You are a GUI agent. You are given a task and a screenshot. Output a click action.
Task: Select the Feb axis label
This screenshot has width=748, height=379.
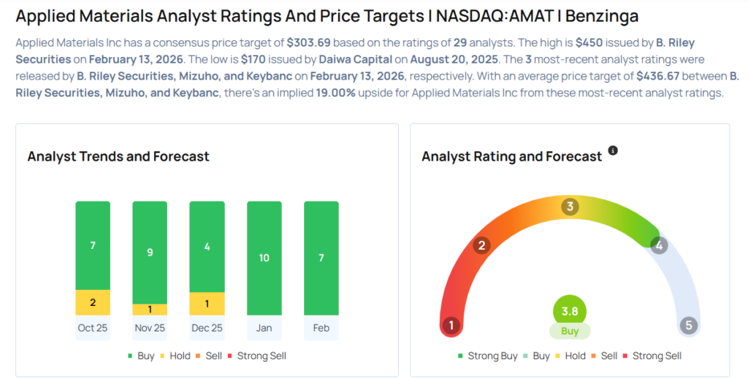tap(321, 328)
